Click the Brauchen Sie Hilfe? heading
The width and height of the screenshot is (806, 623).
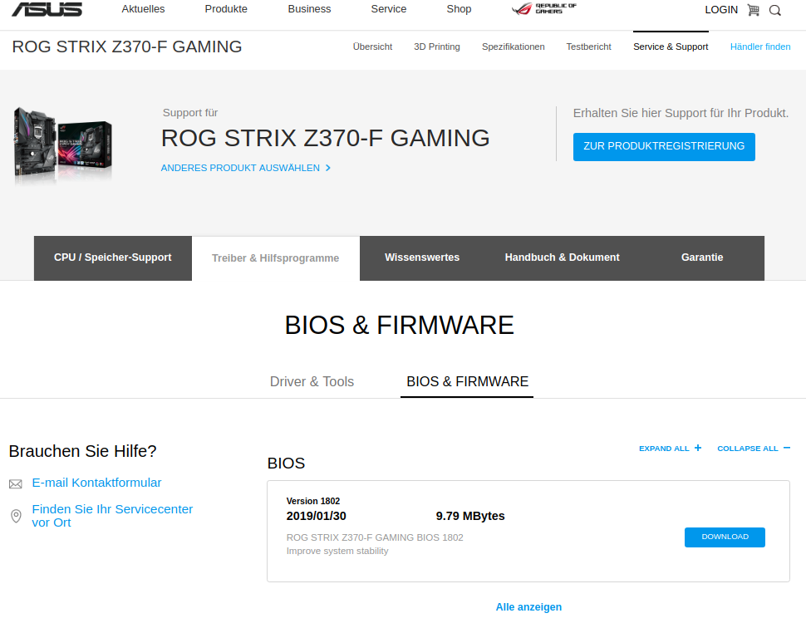82,451
